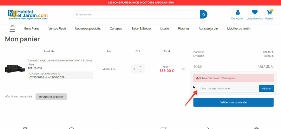Click the '2 articles' summary line
The image size is (281, 129).
tap(199, 52)
